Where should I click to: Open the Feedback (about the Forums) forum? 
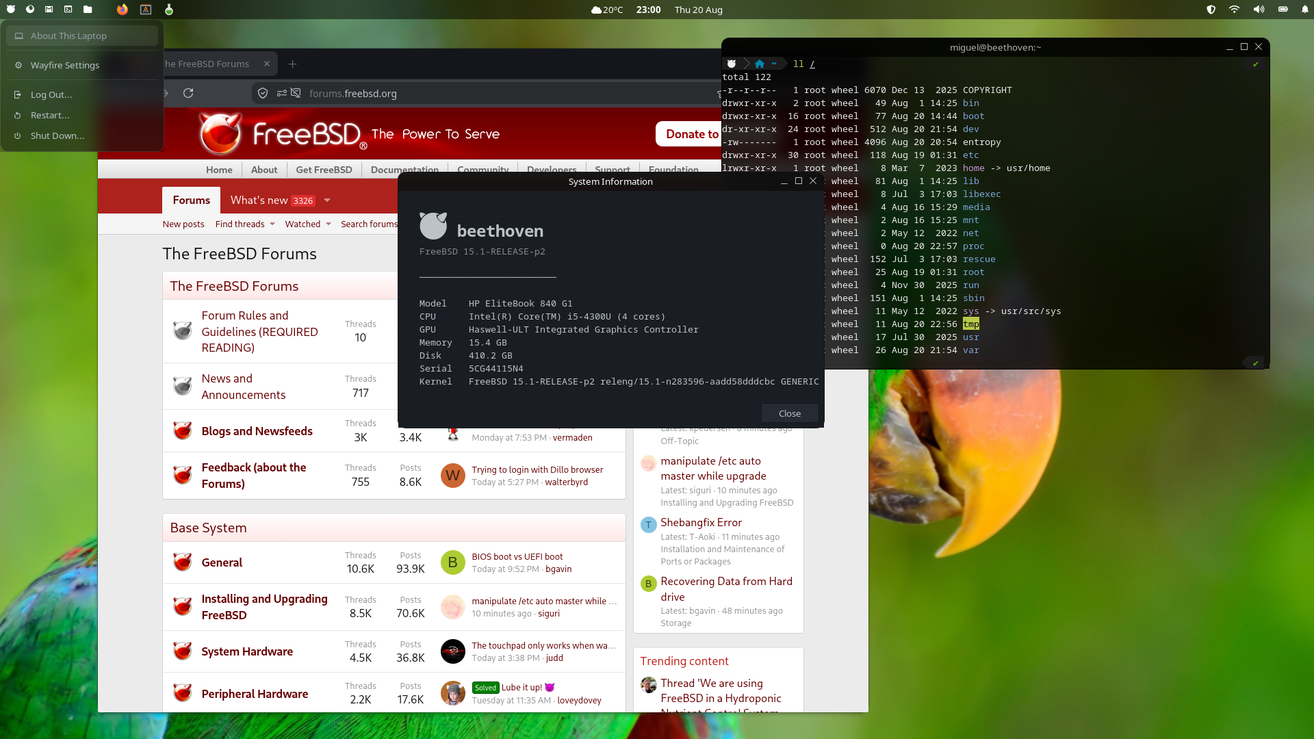click(x=253, y=476)
